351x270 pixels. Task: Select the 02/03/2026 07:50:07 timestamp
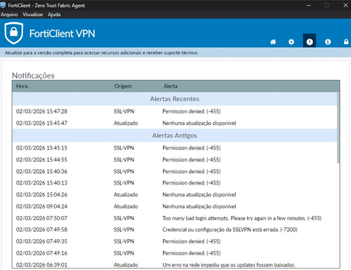click(41, 218)
